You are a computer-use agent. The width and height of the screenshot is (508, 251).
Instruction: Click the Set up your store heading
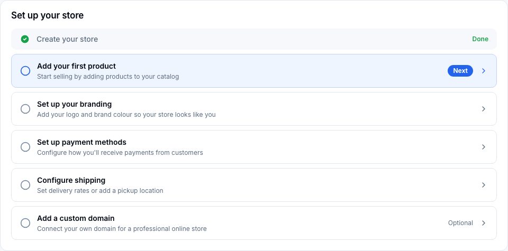(47, 15)
